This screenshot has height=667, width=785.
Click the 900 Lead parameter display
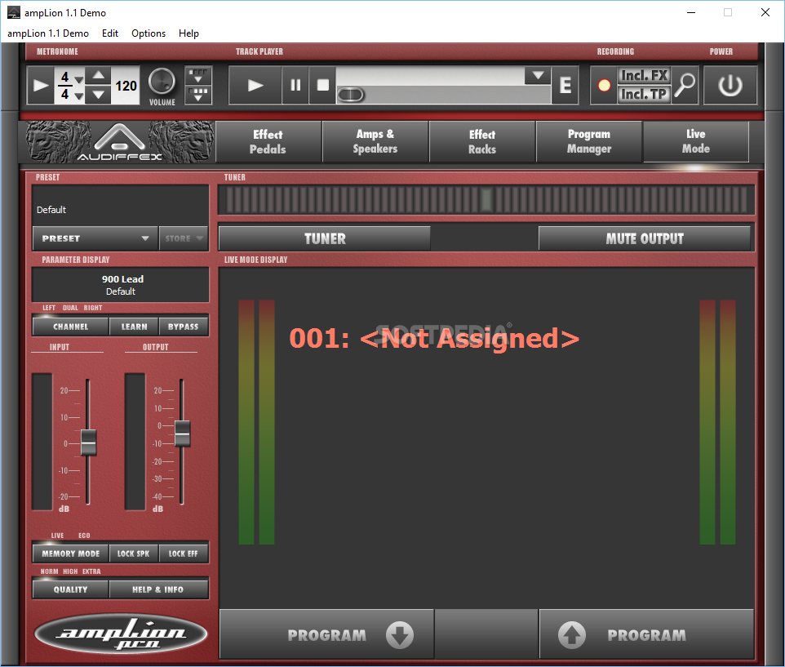click(x=120, y=284)
